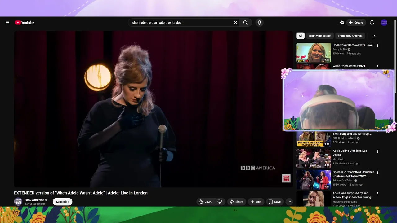Screen dimensions: 397x223
Task: Open the BBC America channel name link
Action: coord(34,200)
